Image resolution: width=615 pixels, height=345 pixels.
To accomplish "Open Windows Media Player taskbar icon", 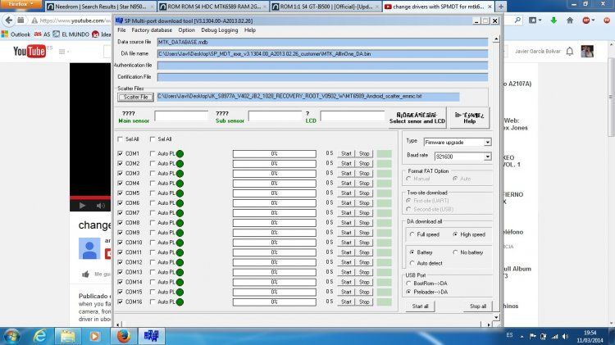I will tap(94, 336).
